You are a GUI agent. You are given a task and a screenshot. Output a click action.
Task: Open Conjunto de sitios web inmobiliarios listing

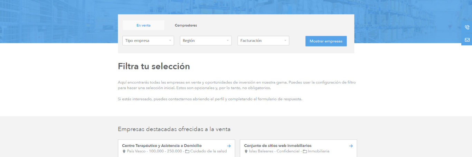click(x=277, y=146)
